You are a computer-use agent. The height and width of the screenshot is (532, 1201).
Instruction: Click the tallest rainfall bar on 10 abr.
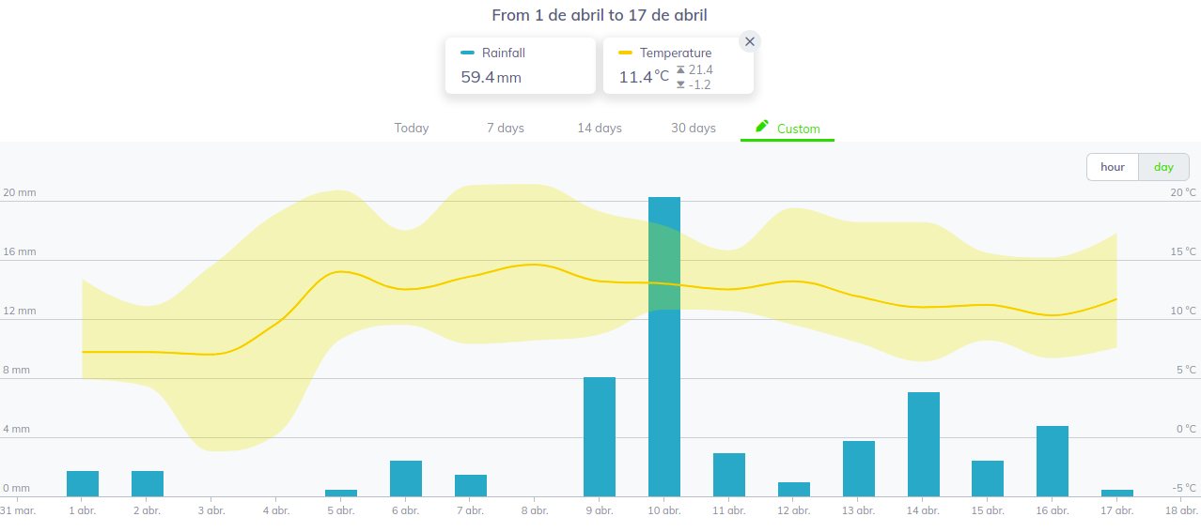(x=664, y=346)
